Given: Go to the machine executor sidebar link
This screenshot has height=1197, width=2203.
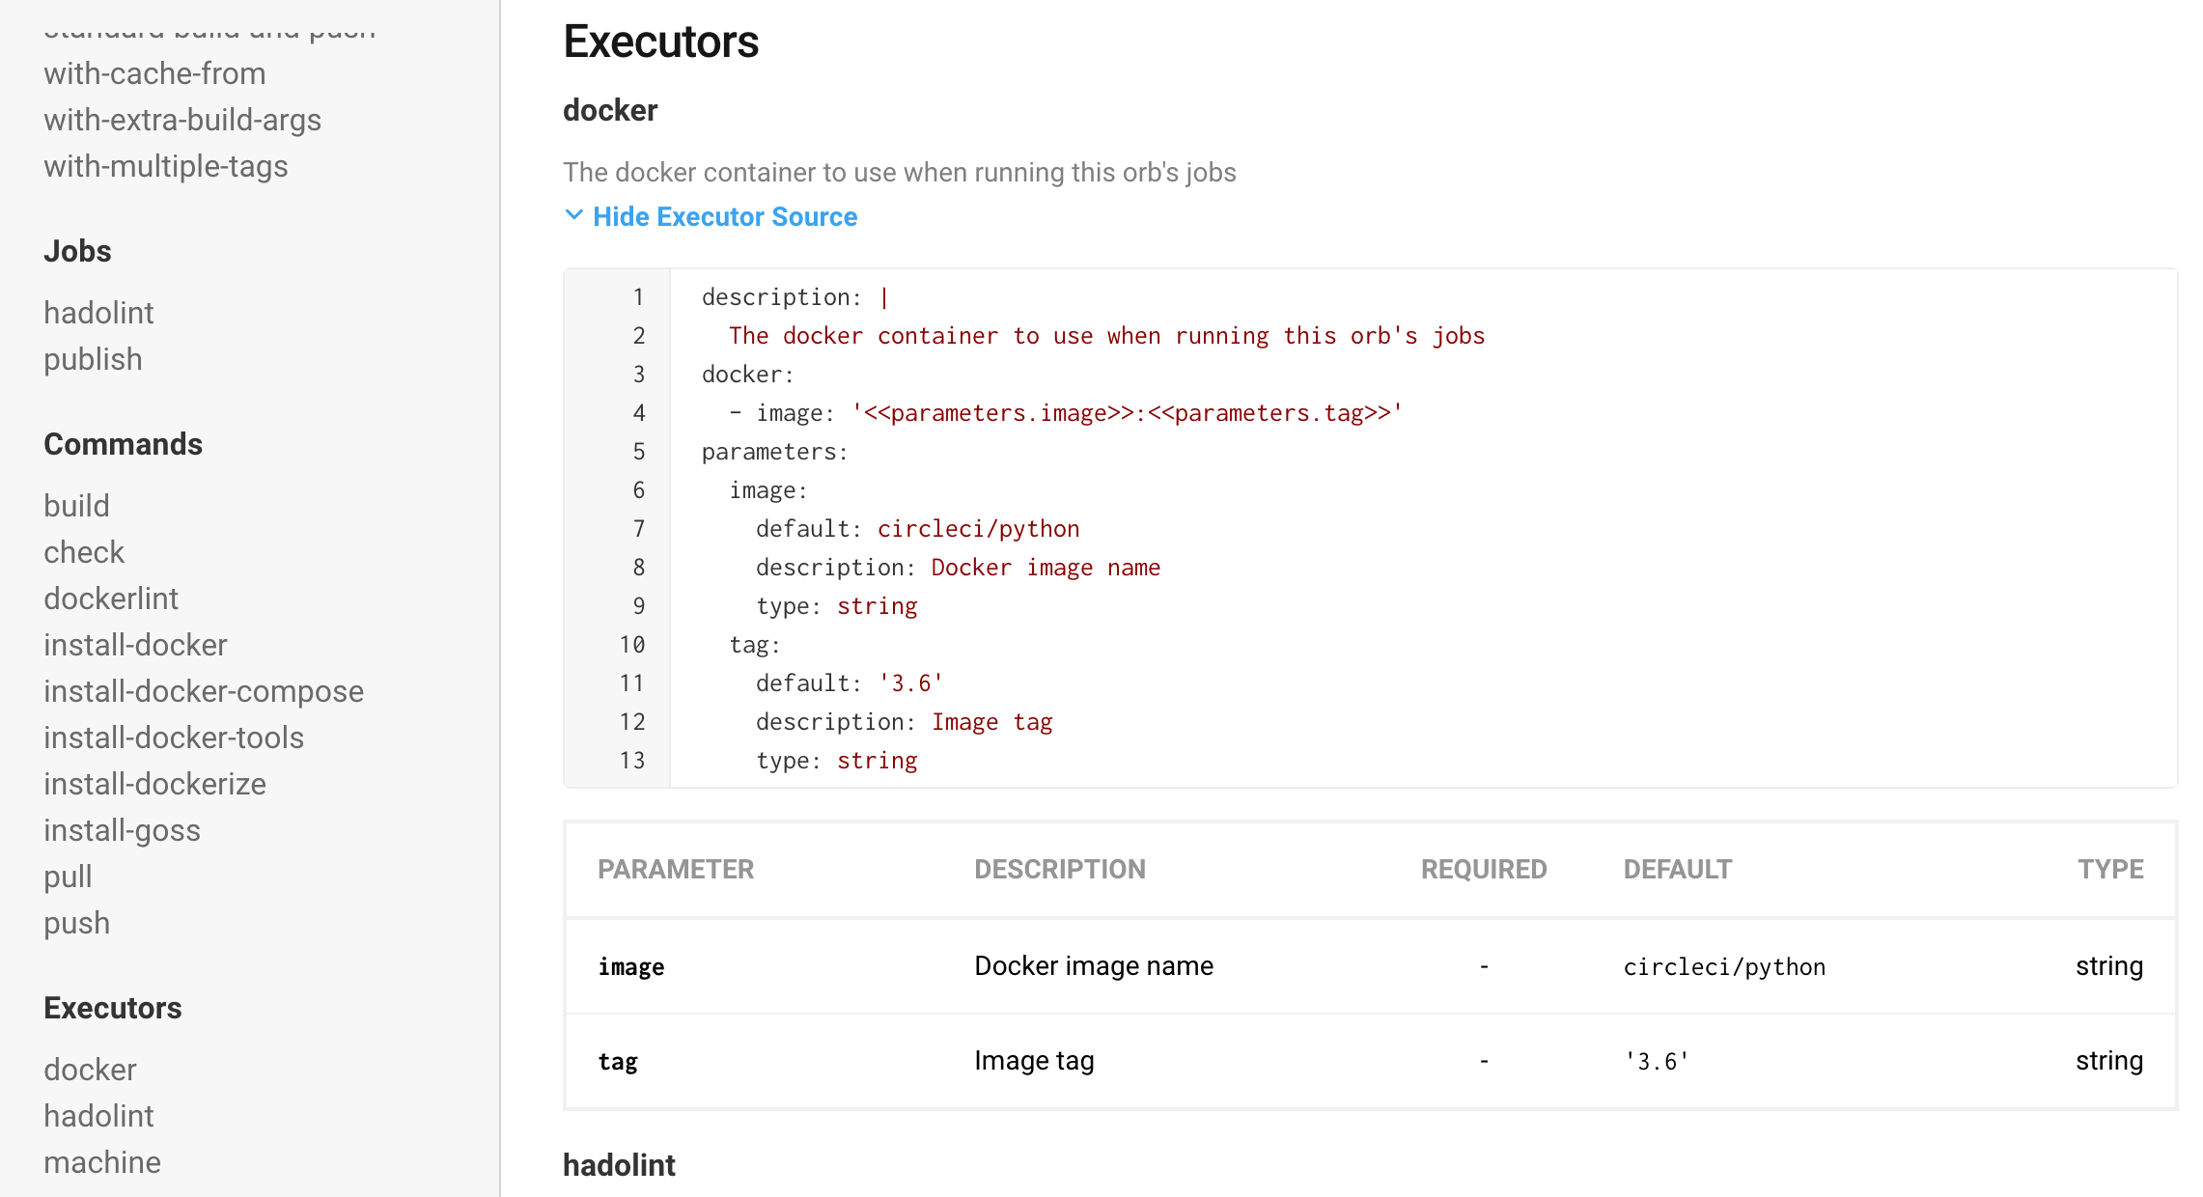Looking at the screenshot, I should 102,1162.
